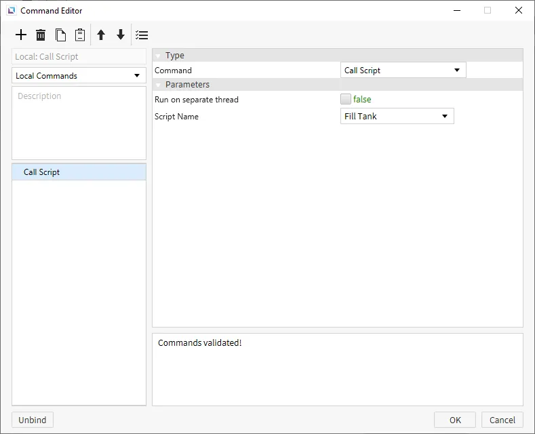Collapse the Parameters section
This screenshot has width=535, height=434.
click(158, 85)
